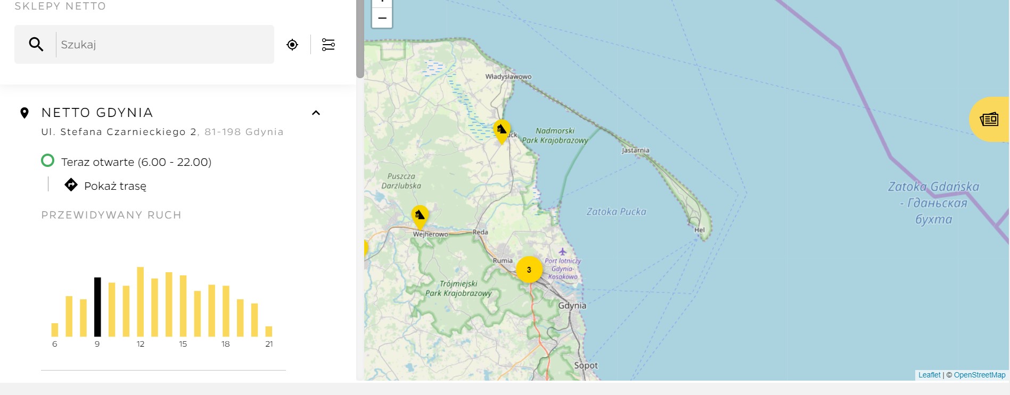
Task: Click the locate-me crosshair icon
Action: [x=292, y=45]
